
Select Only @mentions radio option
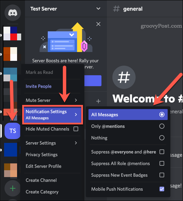click(128, 126)
